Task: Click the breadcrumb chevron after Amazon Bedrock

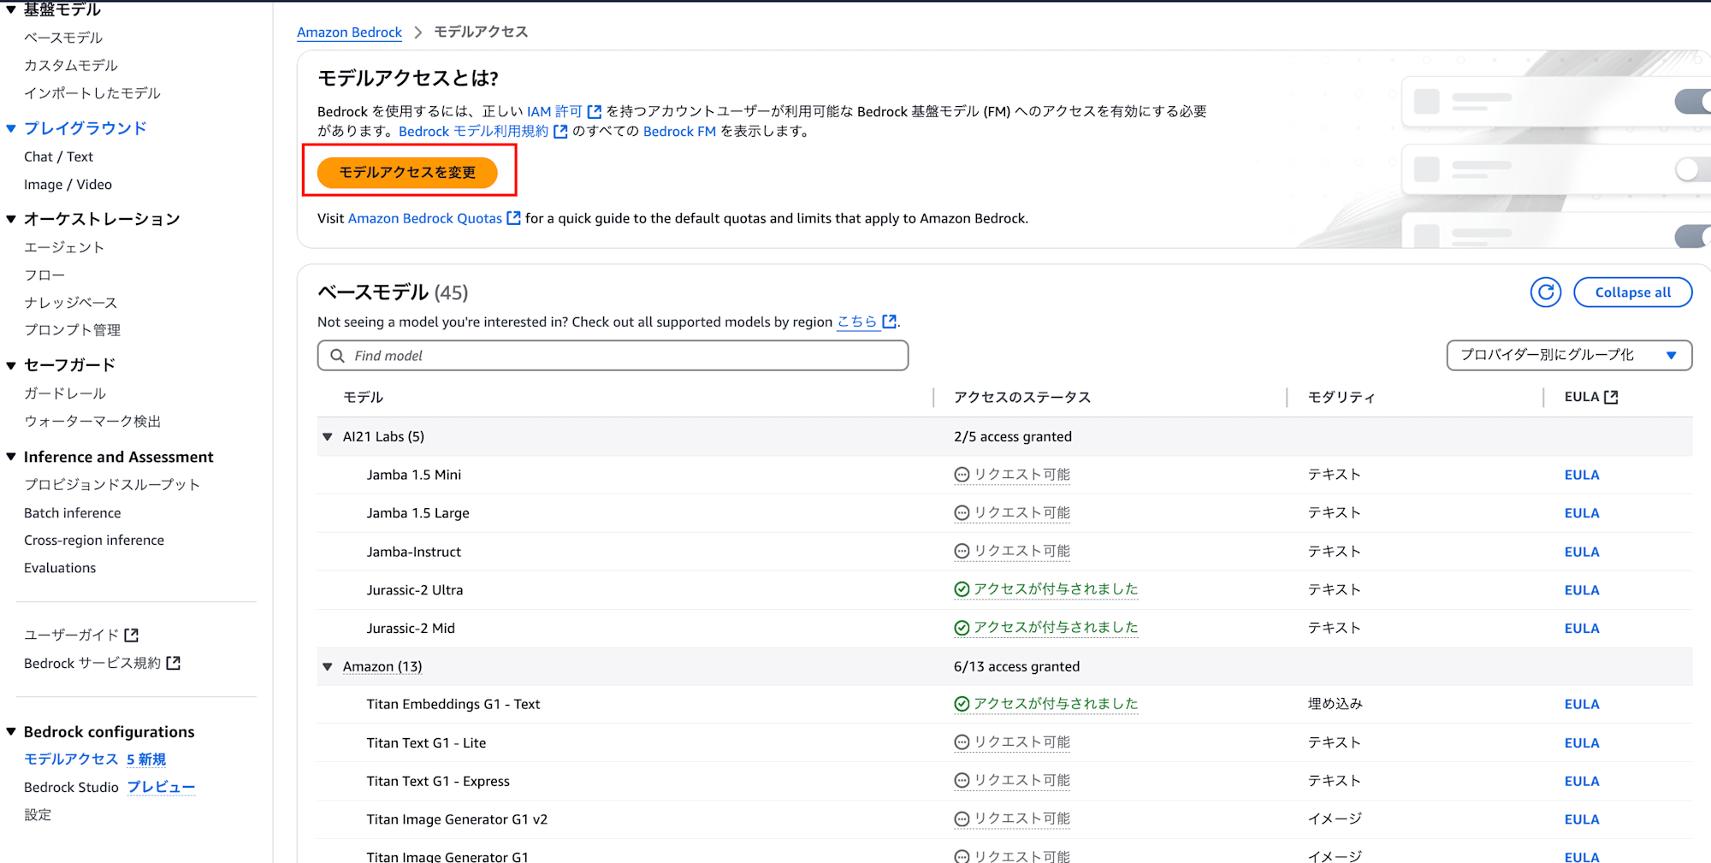Action: point(417,33)
